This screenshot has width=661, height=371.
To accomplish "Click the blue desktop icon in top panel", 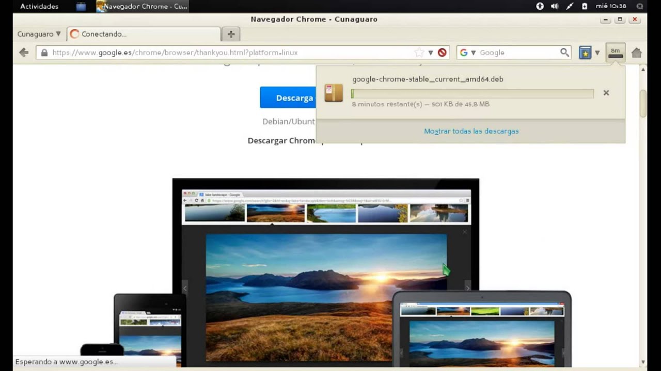I will point(81,6).
